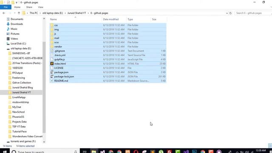Screen dimensions: 272x153
Task: Open torrents and games (F:) drive
Action: pos(23,141)
